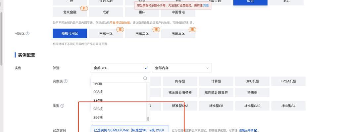The image size is (340, 132).
Task: Click the CPU dropdown list scrollbar thumb
Action: (x=148, y=119)
